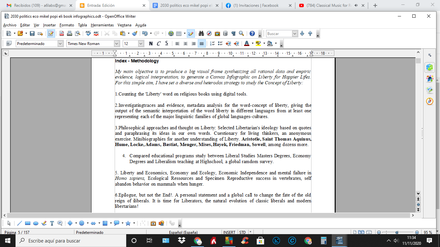Toggle the Show Draw Functions button
This screenshot has width=440, height=247.
[x=191, y=33]
